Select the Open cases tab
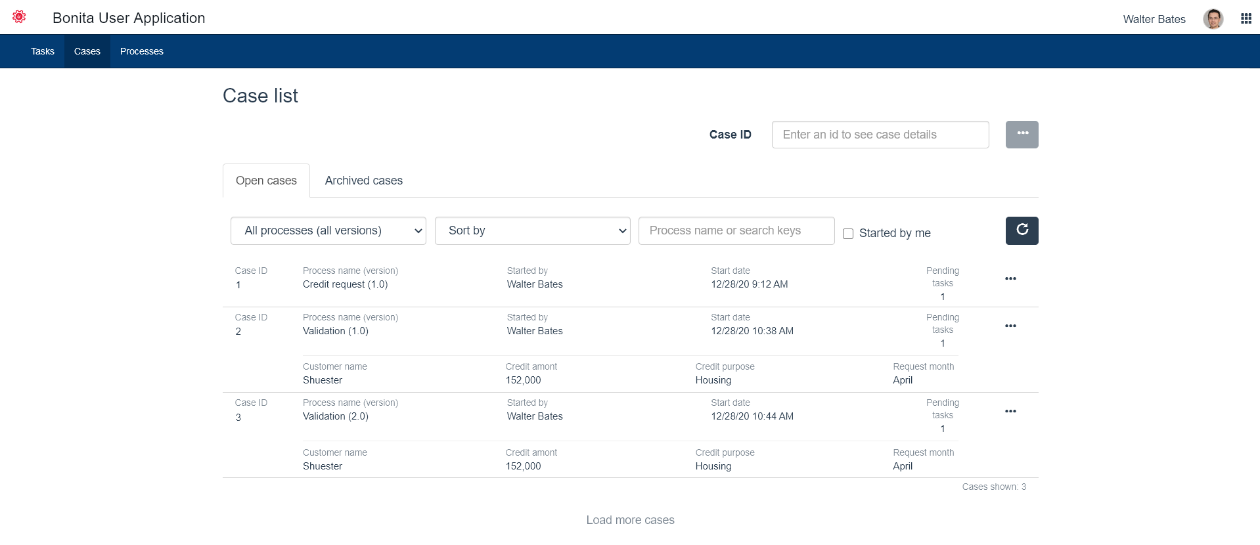Screen dimensions: 1260x545 point(266,181)
